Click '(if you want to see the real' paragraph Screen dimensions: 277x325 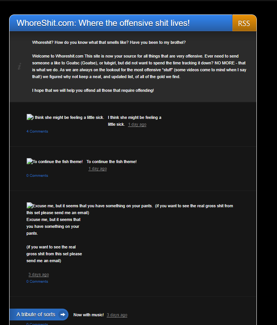pos(54,254)
